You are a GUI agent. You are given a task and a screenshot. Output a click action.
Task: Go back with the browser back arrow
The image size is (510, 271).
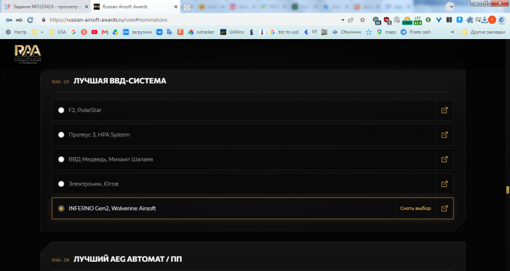click(x=9, y=20)
